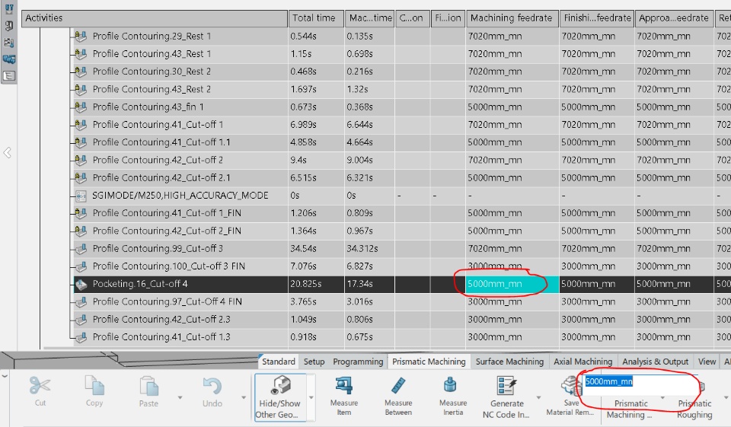Click icon of Profile Contouring.99_Cut-off 3
The height and width of the screenshot is (427, 731).
pos(81,249)
